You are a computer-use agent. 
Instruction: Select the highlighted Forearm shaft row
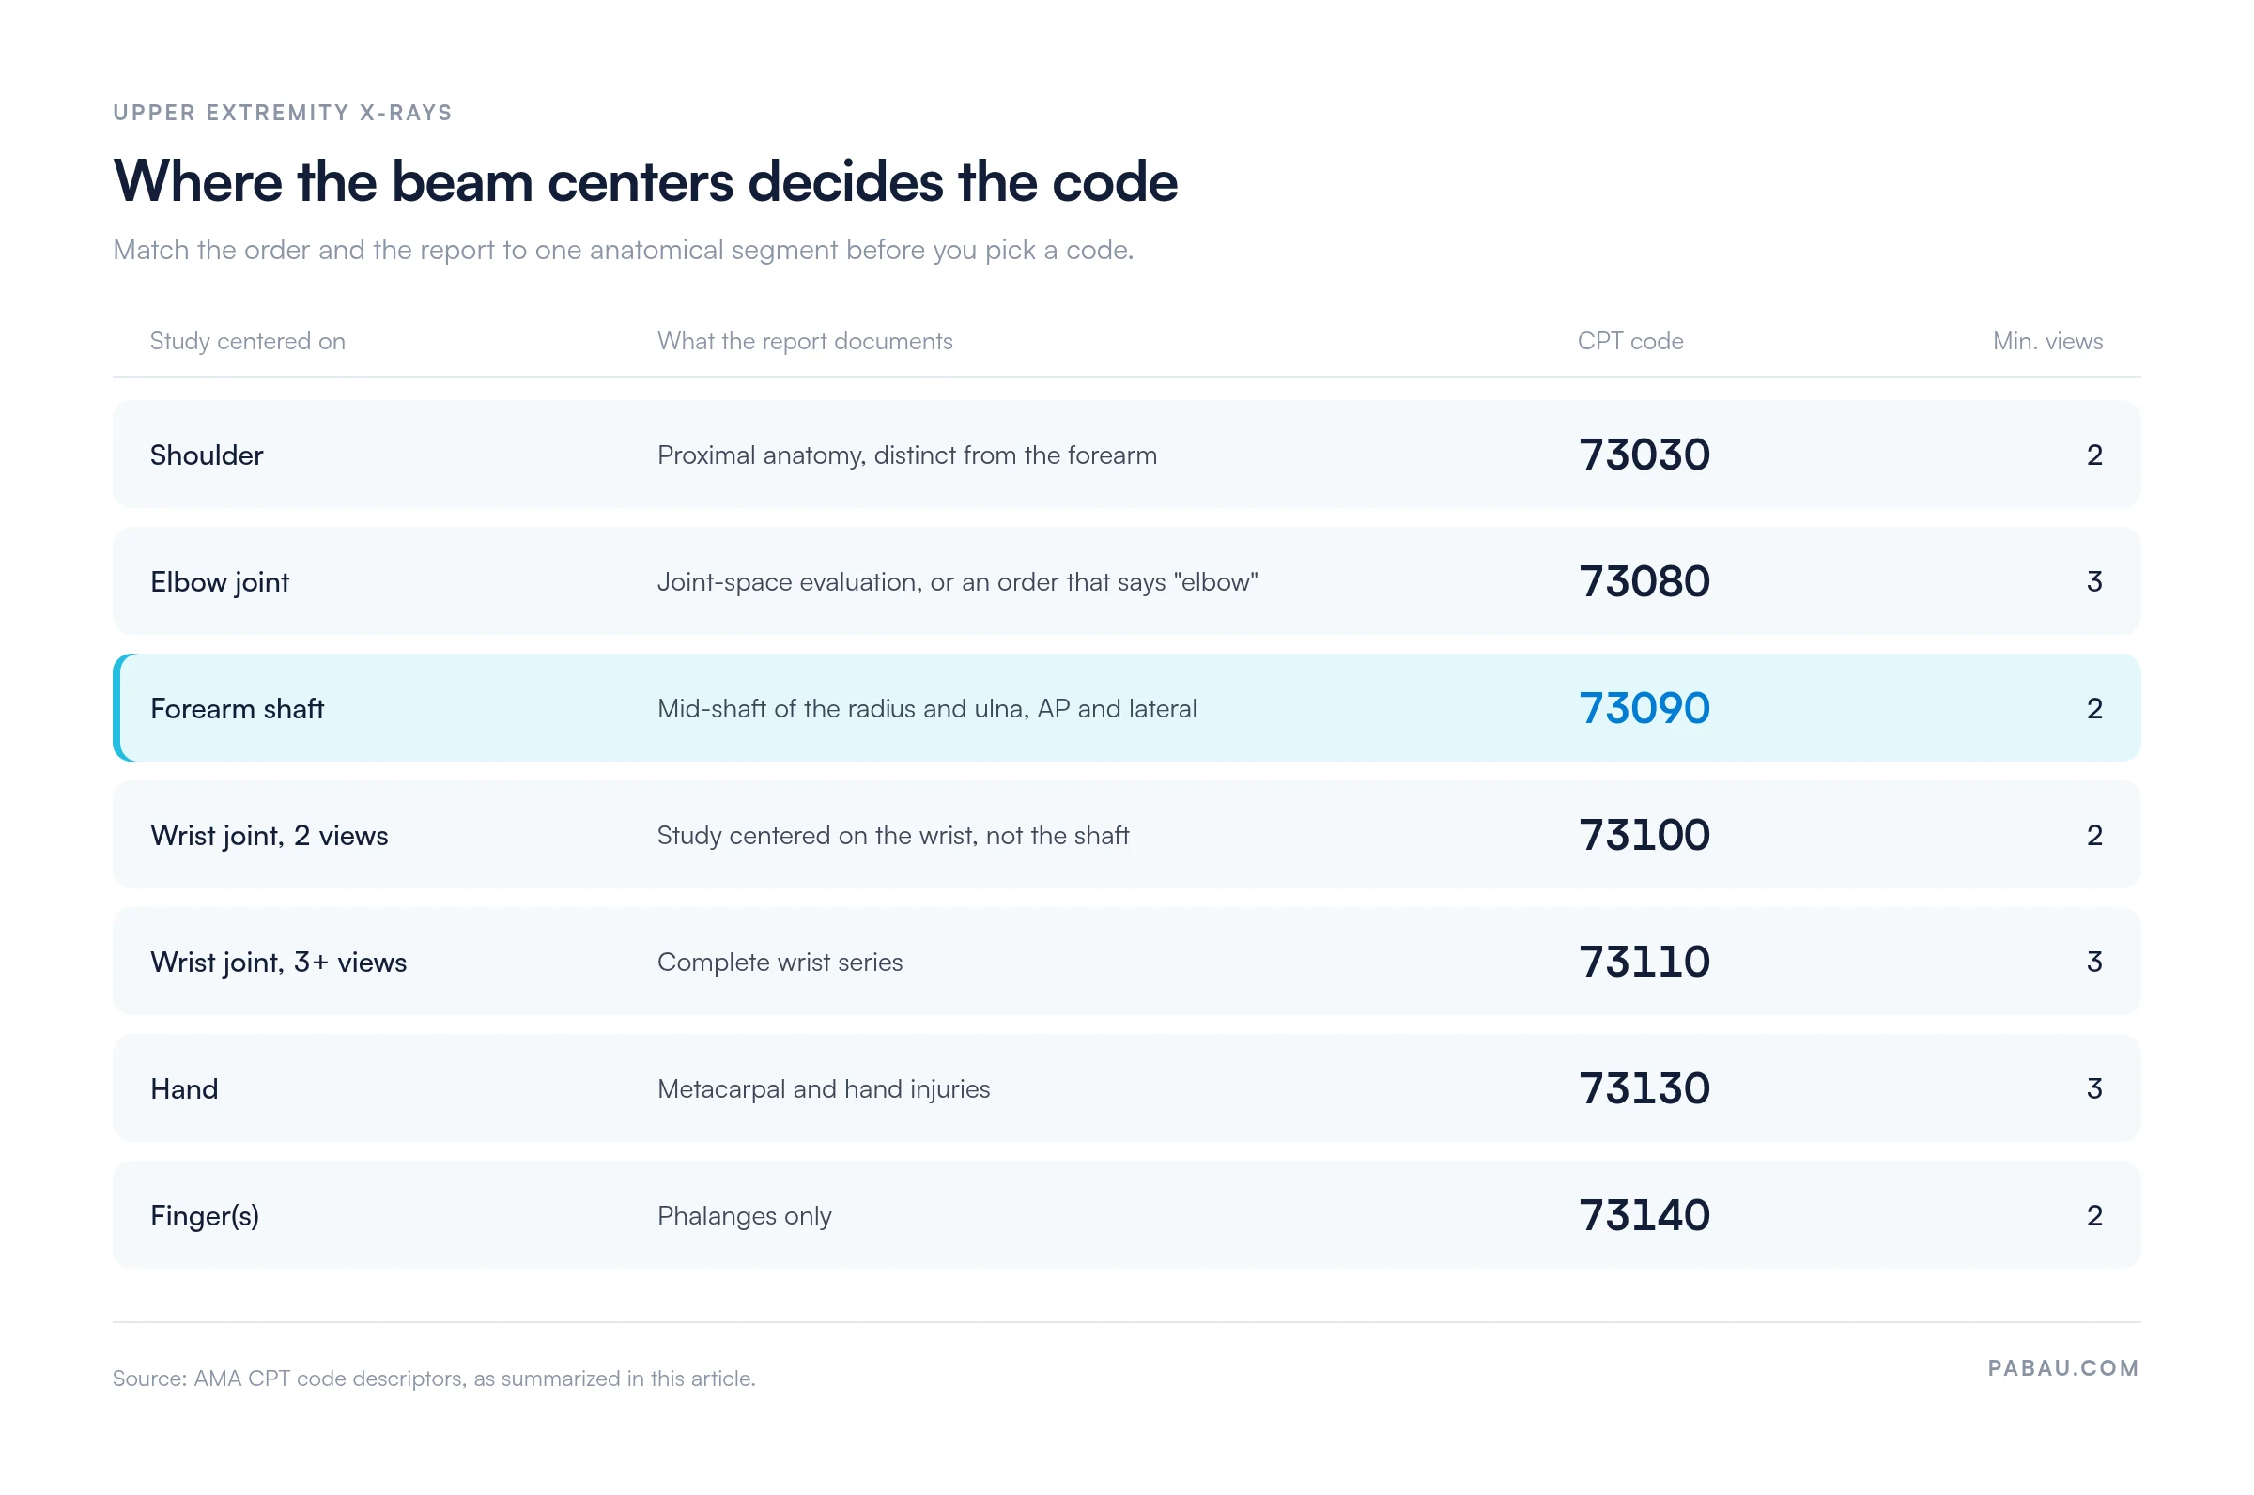pos(1126,707)
